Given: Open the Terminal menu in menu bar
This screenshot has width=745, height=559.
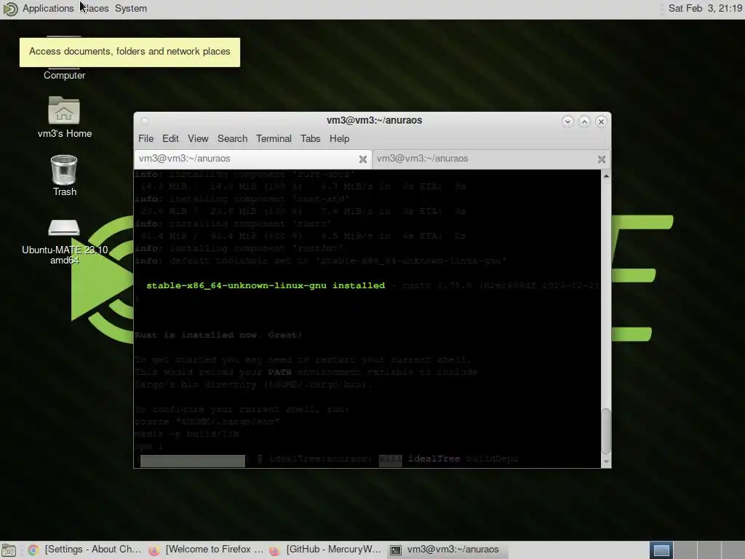Looking at the screenshot, I should [x=274, y=138].
